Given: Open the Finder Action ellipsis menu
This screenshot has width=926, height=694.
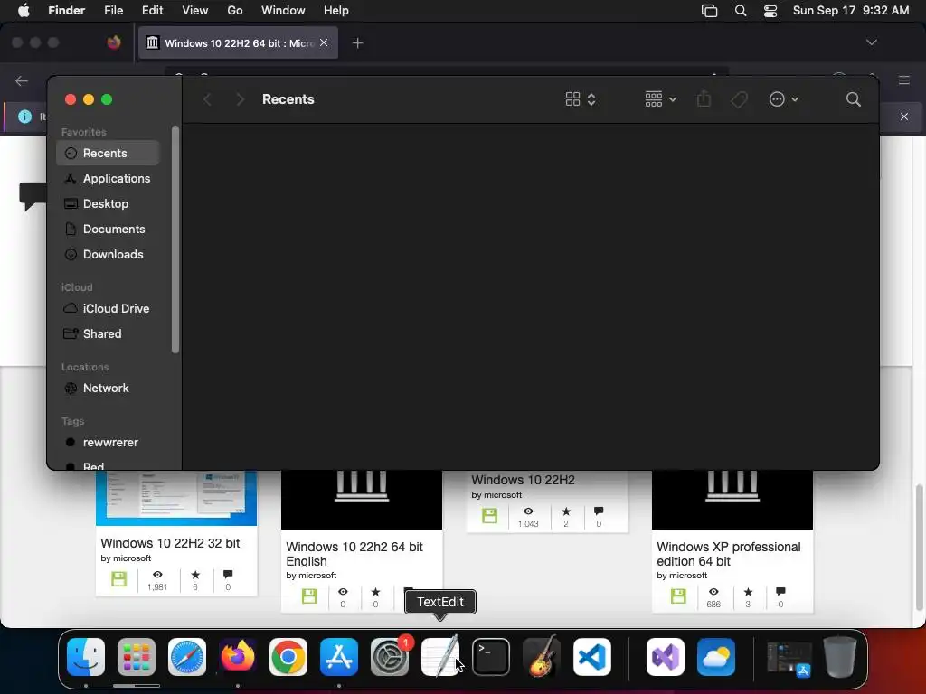Looking at the screenshot, I should click(784, 99).
